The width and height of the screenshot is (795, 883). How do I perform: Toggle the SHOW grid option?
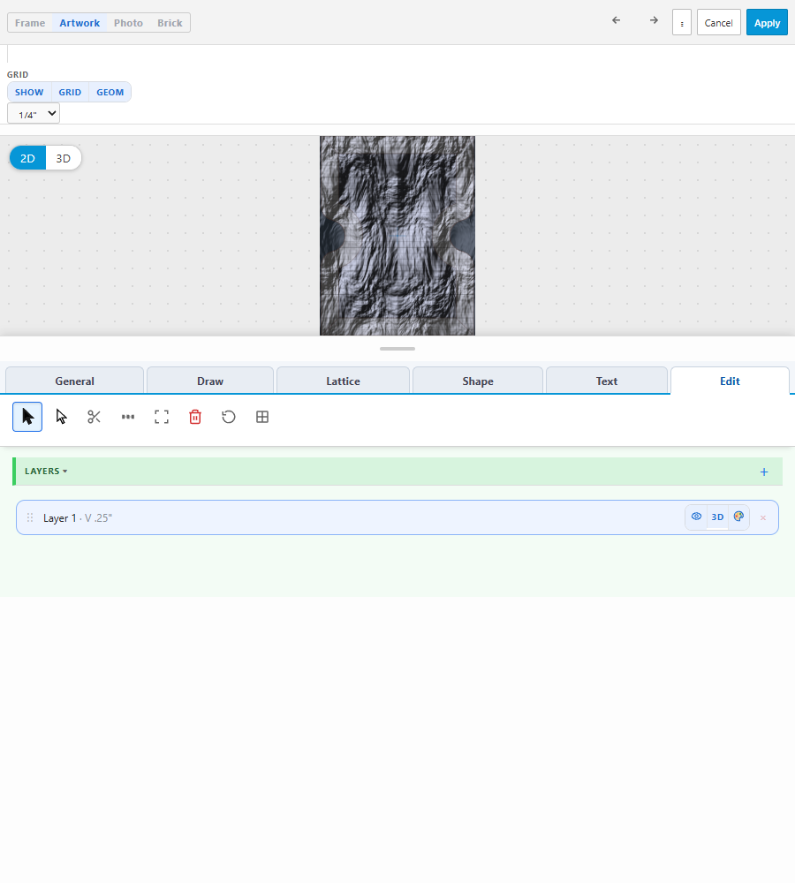tap(29, 93)
